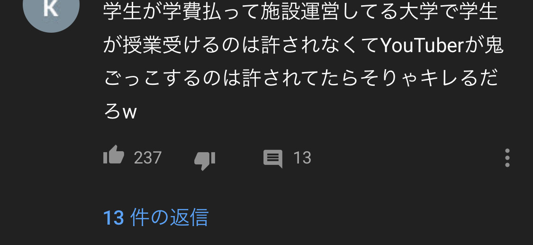Tap the 鬼 character ending second line

point(494,45)
